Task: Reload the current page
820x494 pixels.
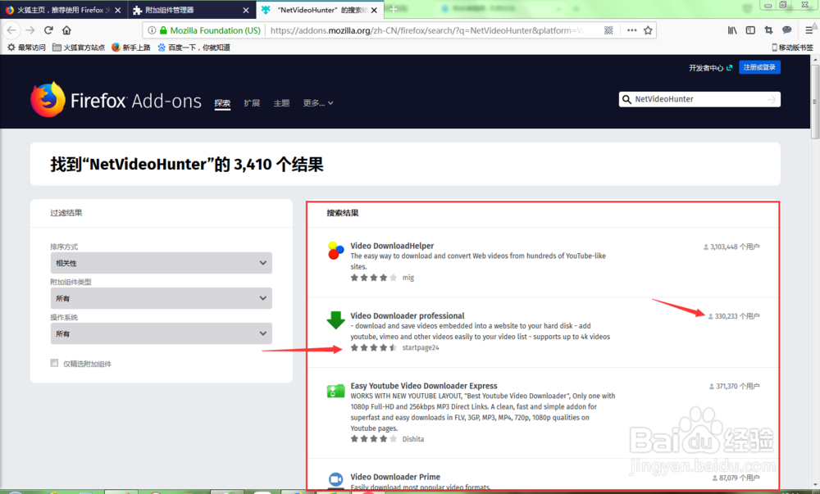Action: click(48, 30)
